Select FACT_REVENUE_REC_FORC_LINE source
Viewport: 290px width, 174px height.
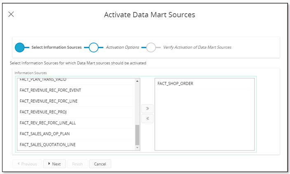coord(49,101)
